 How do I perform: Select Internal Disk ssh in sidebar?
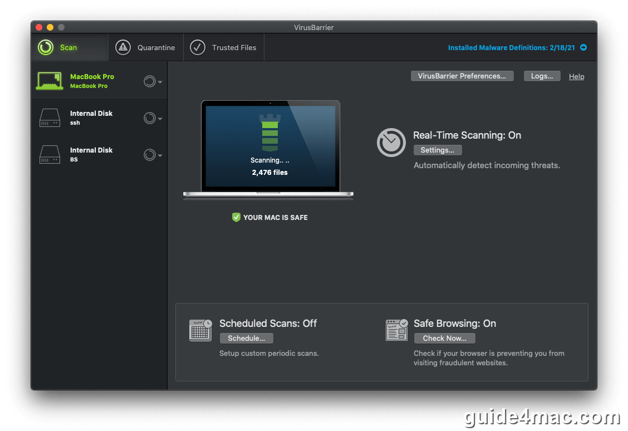99,117
